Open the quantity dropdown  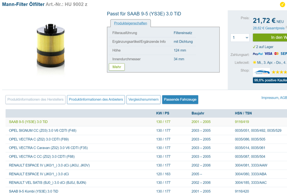coord(240,38)
